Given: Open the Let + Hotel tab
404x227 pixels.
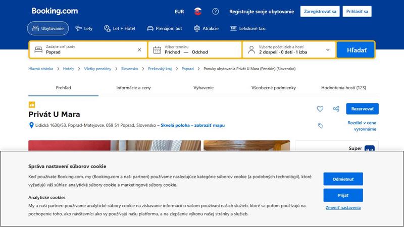Looking at the screenshot, I should point(120,28).
